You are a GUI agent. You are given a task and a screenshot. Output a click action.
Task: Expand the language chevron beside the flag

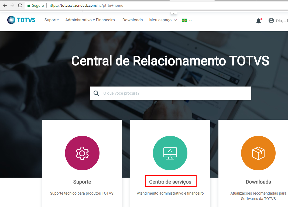pyautogui.click(x=190, y=20)
